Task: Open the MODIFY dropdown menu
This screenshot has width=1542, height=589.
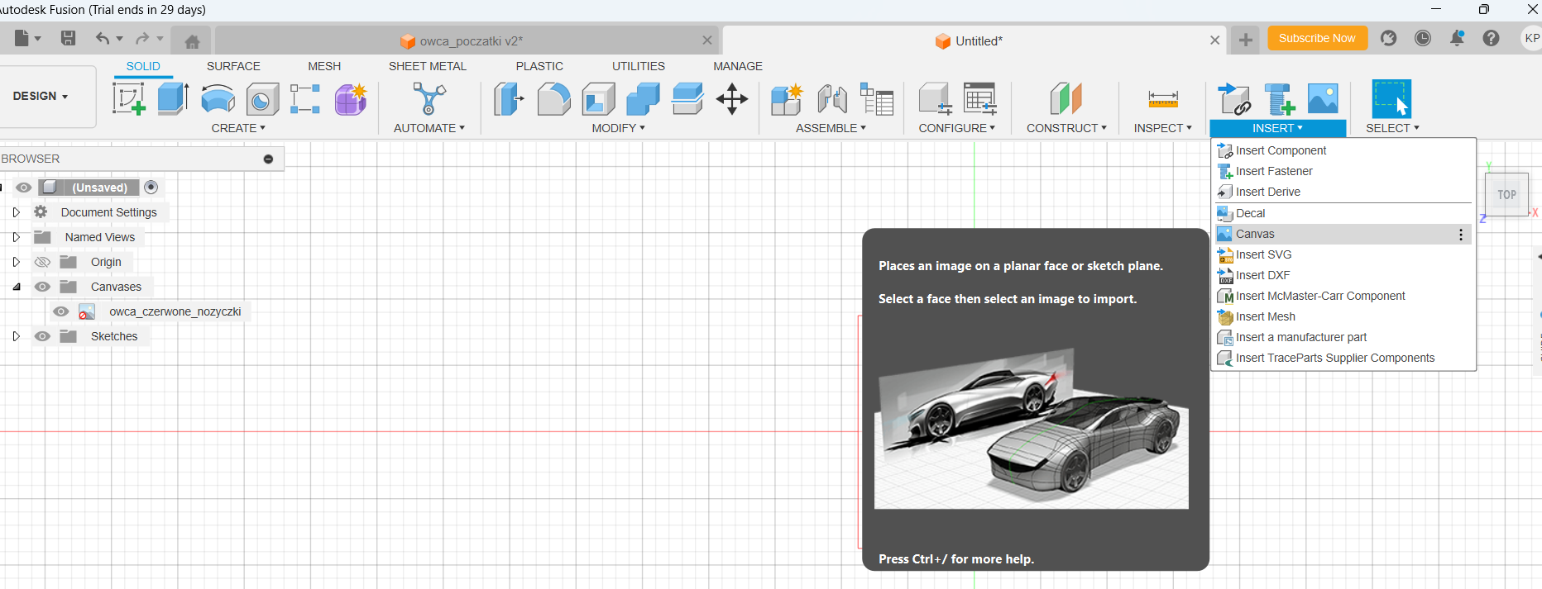Action: coord(618,128)
